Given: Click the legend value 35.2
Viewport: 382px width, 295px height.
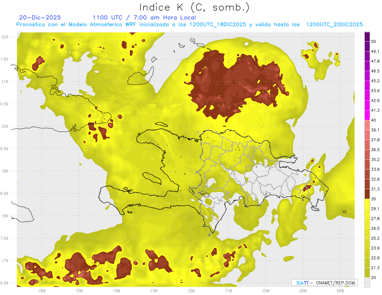Looking at the screenshot, I should point(375,160).
